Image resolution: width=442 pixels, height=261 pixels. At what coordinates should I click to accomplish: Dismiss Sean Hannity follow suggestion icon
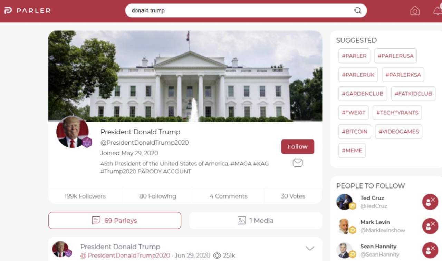[x=430, y=250]
